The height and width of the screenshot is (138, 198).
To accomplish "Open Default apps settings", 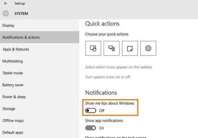I will coord(40,132).
